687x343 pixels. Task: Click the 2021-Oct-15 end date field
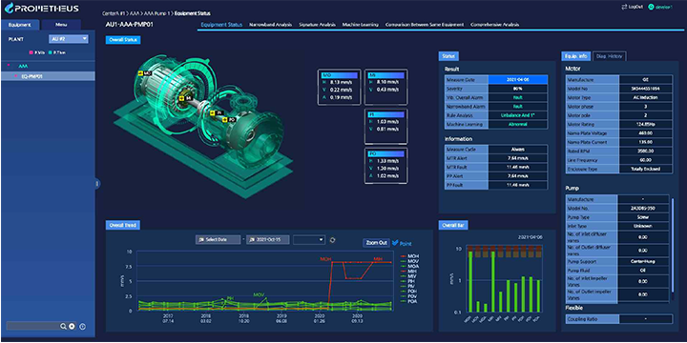268,240
